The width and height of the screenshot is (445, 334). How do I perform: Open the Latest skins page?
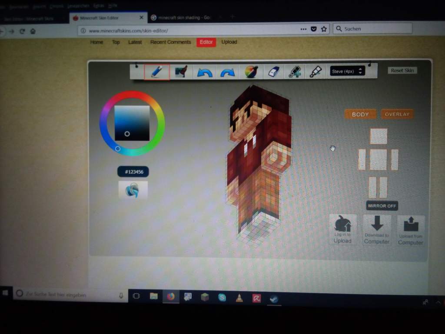pos(135,42)
